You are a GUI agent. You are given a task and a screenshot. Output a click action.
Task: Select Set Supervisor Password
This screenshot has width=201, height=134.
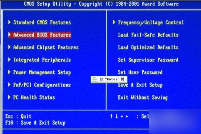pyautogui.click(x=148, y=60)
